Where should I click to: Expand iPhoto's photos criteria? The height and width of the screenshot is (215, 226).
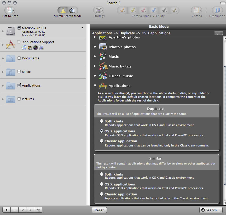click(x=95, y=47)
